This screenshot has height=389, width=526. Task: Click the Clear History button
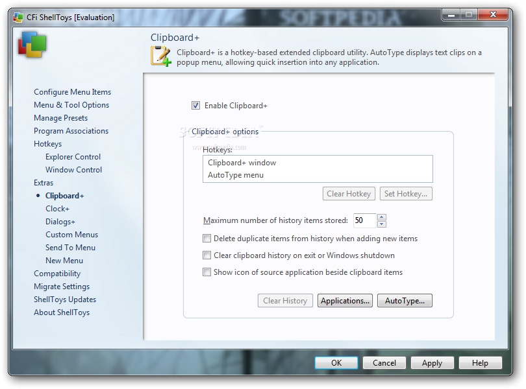tap(285, 301)
